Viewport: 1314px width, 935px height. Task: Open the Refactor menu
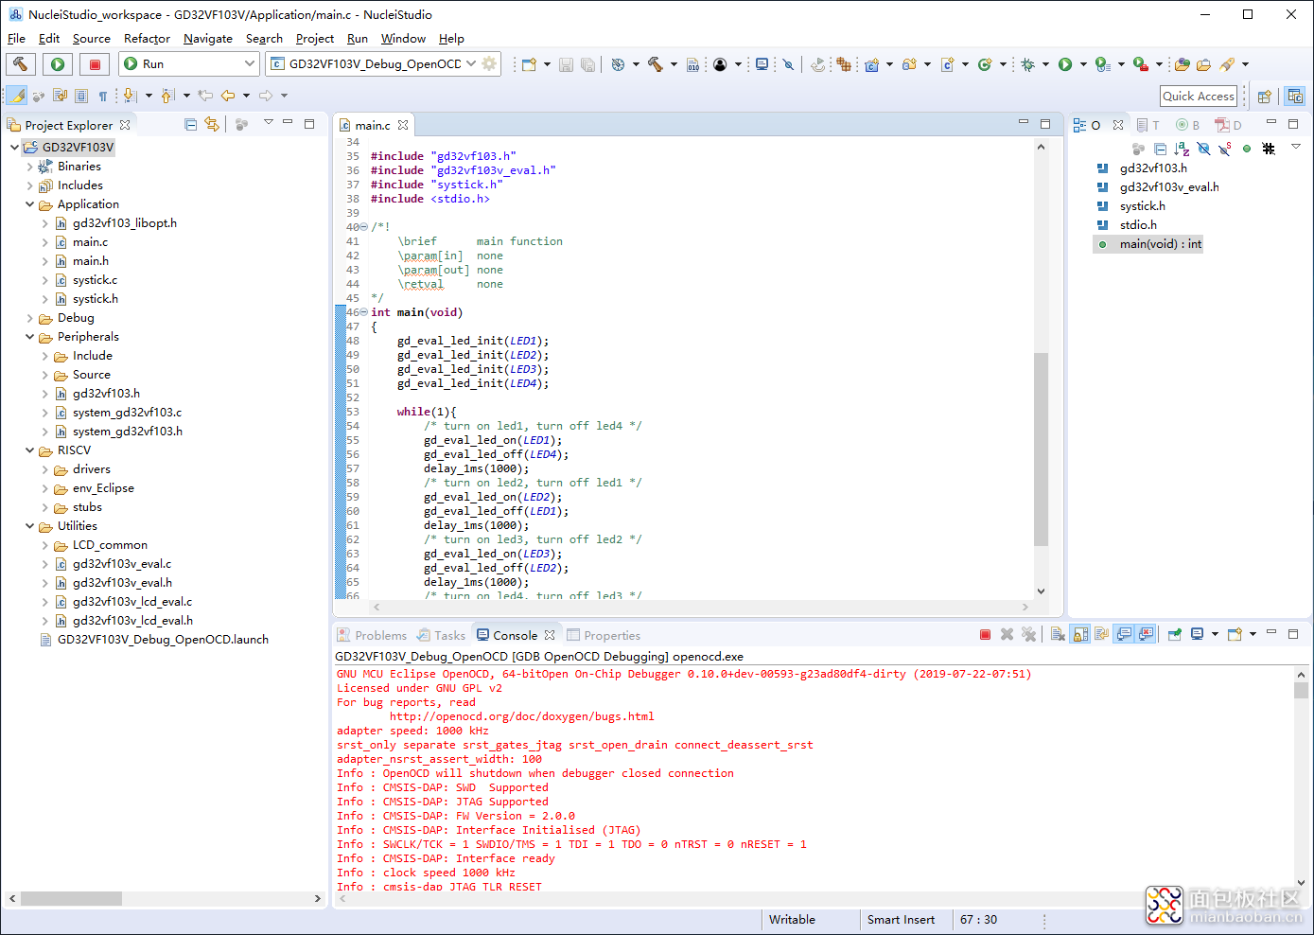click(x=147, y=39)
